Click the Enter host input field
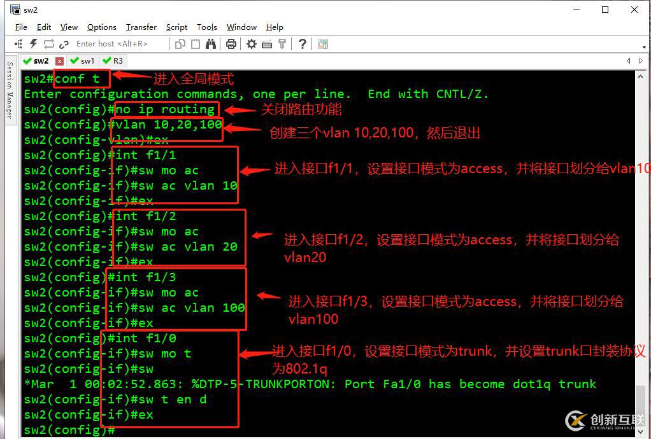This screenshot has height=439, width=651. point(120,43)
